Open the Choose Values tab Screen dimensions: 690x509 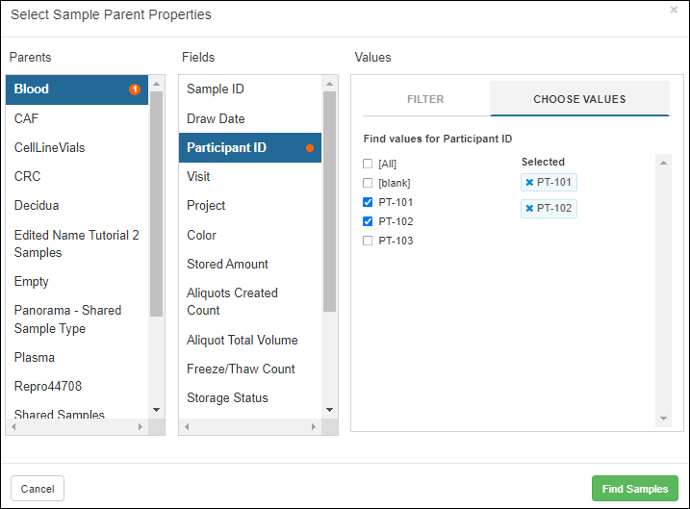click(x=579, y=99)
